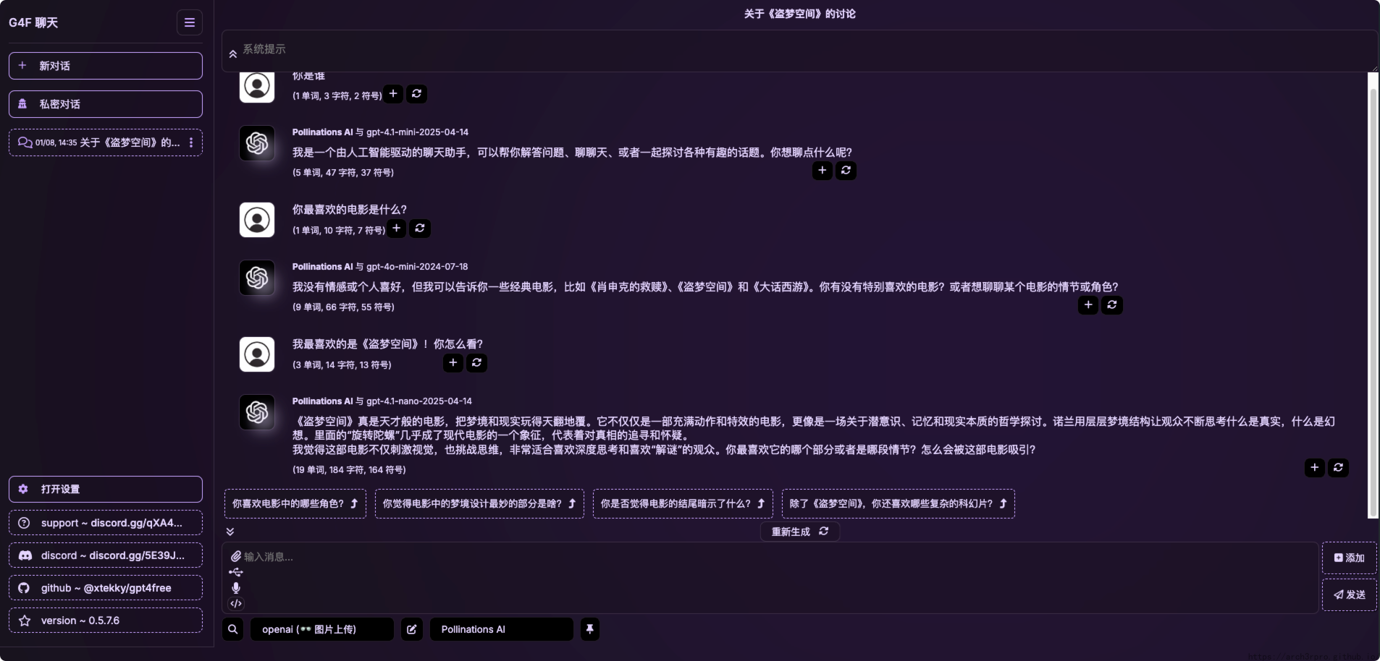Click refresh icon on gpt-4.1-nano reply
Screen dimensions: 1380x661
click(1338, 468)
